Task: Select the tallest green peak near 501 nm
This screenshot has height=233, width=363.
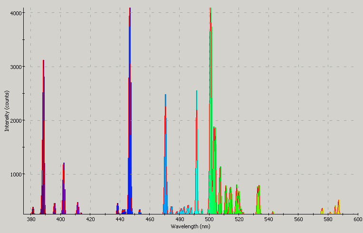Action: coord(210,111)
